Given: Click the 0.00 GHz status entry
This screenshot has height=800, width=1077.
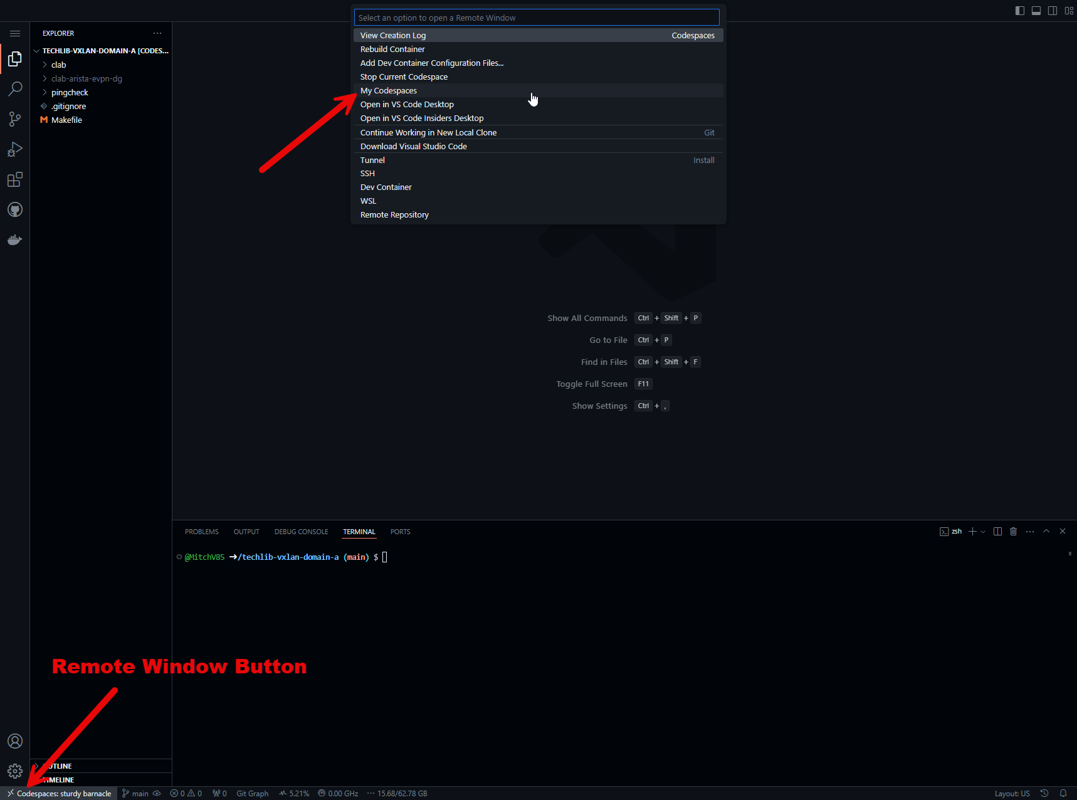Looking at the screenshot, I should [338, 794].
